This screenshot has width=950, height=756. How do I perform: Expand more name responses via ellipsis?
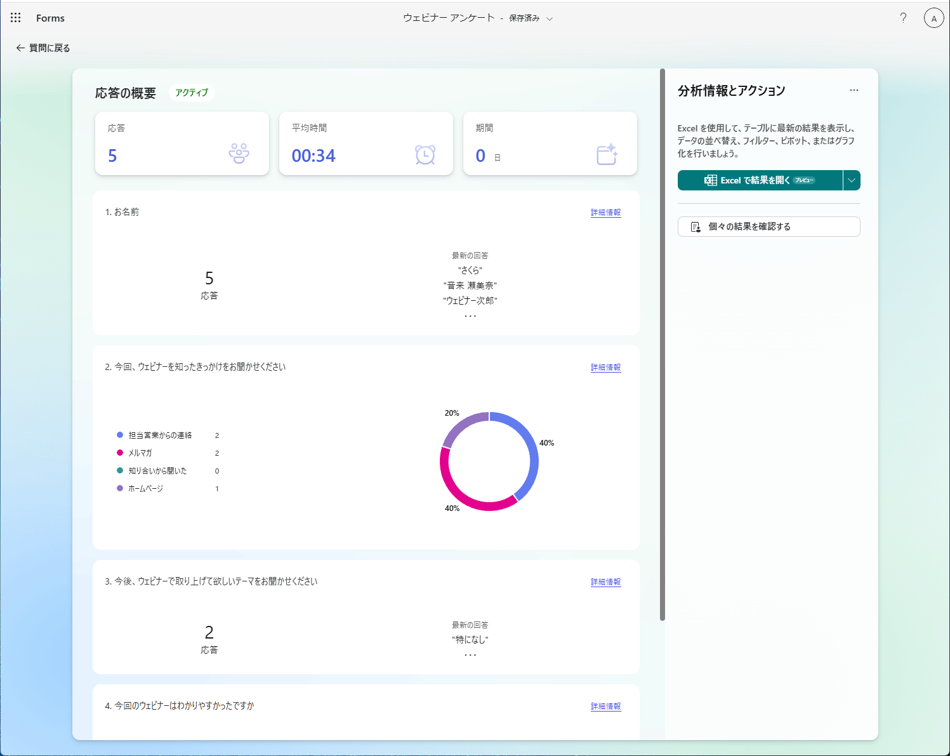470,315
